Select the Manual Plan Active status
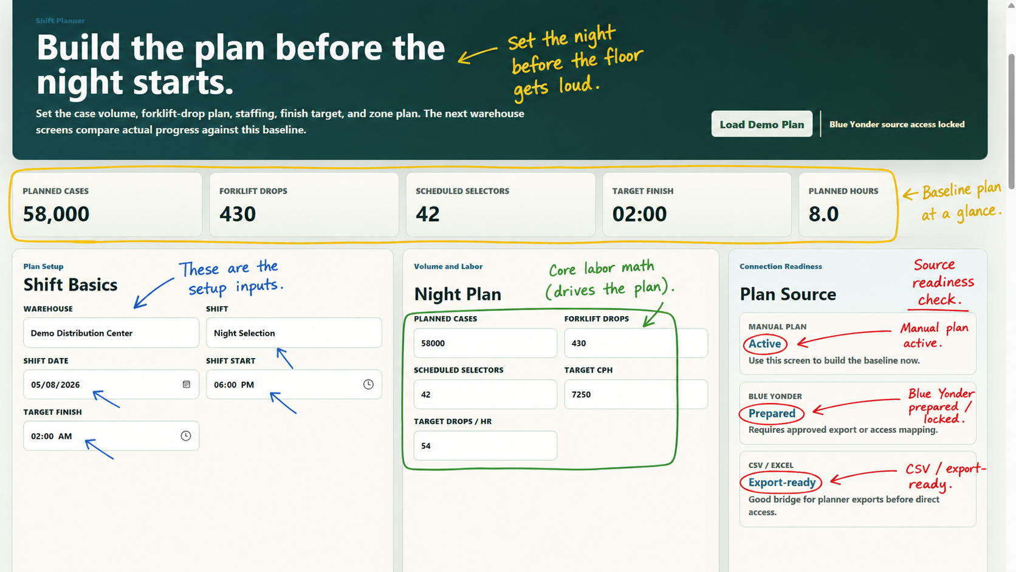The width and height of the screenshot is (1016, 572). [x=764, y=344]
